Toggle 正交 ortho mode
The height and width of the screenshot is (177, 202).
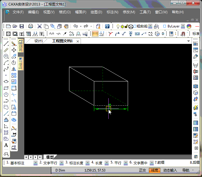(x=142, y=170)
